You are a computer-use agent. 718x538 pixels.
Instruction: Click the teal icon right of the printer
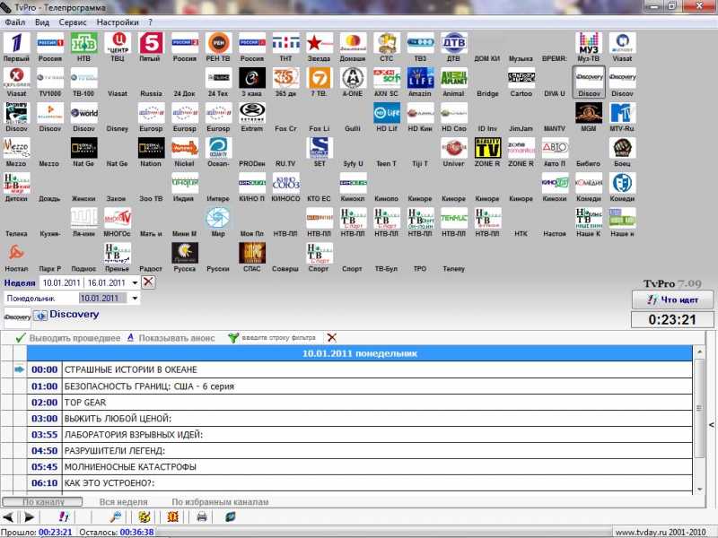231,517
